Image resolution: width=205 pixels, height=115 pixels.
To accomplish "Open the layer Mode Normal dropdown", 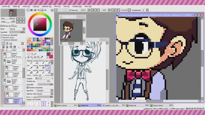I will coord(17,29).
